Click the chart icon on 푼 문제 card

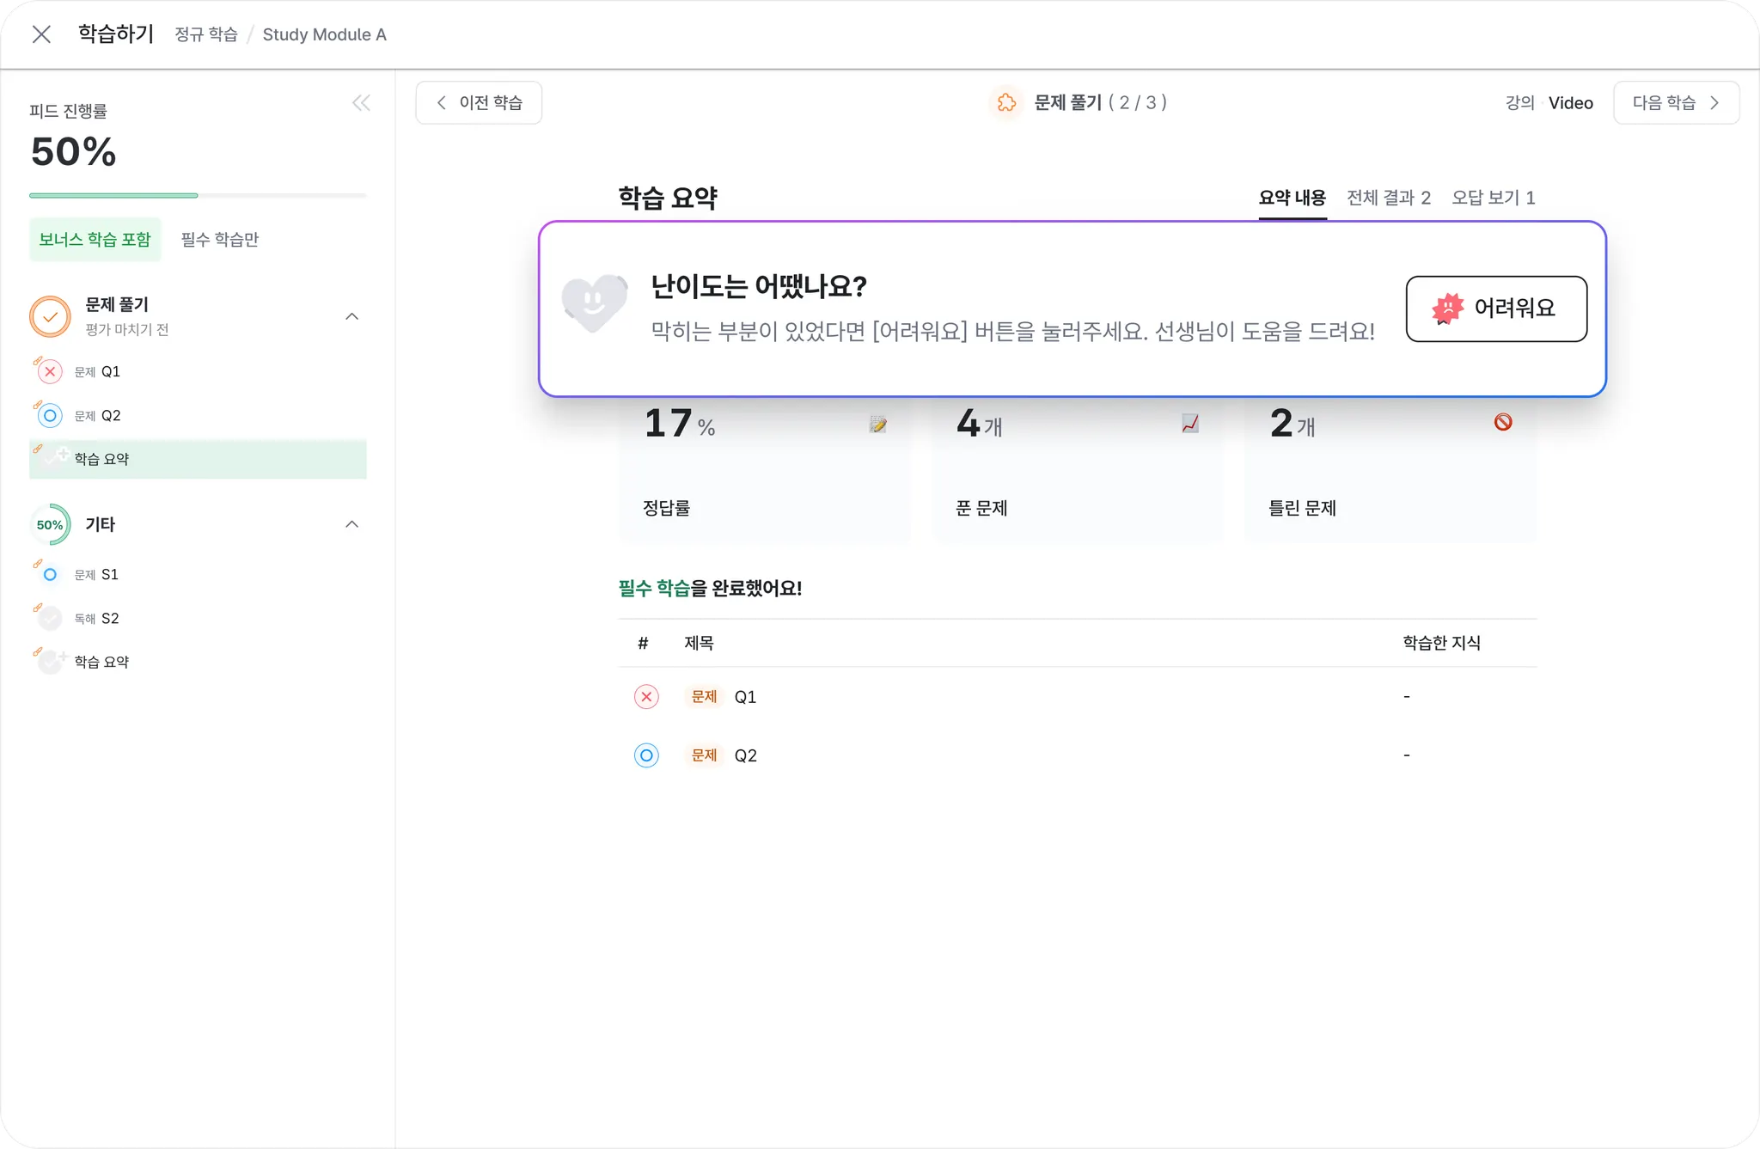[x=1190, y=424]
